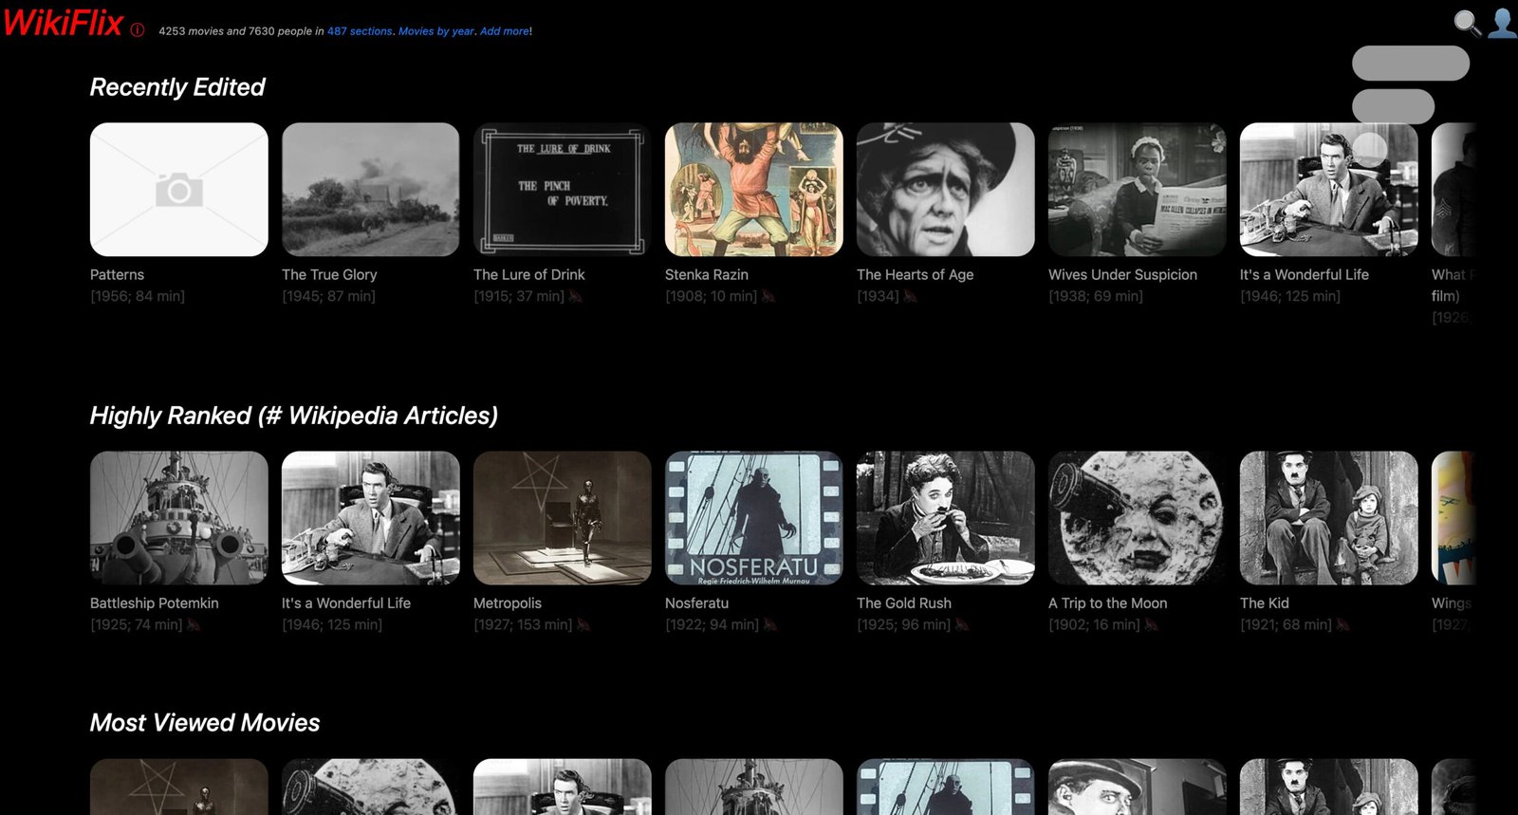Go to Movies by year
The width and height of the screenshot is (1518, 815).
[x=435, y=31]
